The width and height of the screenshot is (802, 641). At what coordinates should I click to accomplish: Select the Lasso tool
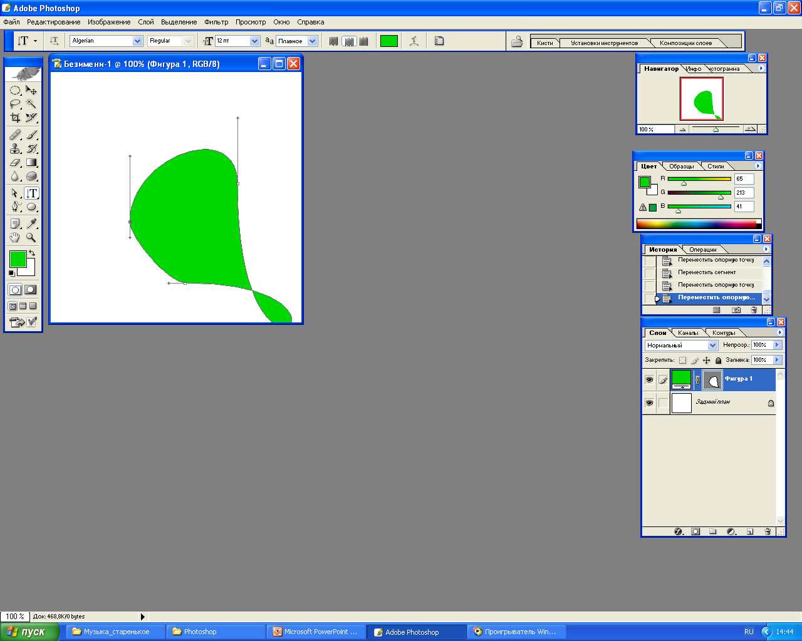tap(15, 104)
